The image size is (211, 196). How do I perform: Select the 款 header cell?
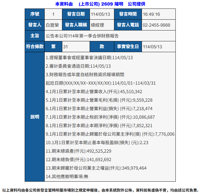102,47
